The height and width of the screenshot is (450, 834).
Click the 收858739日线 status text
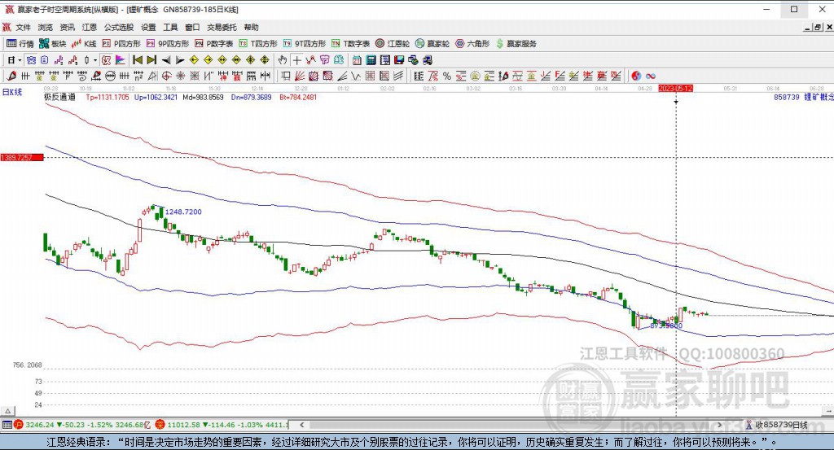coord(781,425)
